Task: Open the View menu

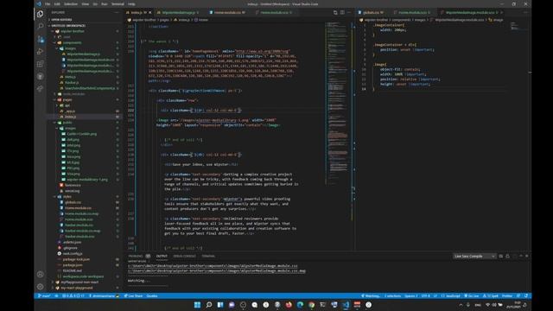Action: (85, 3)
